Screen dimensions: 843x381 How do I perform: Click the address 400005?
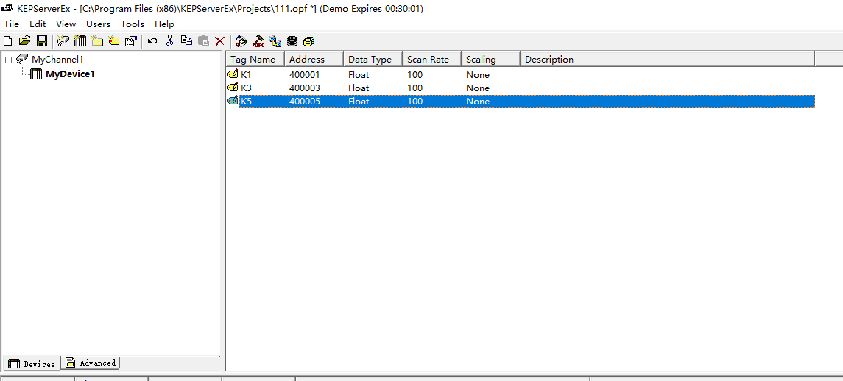(304, 101)
